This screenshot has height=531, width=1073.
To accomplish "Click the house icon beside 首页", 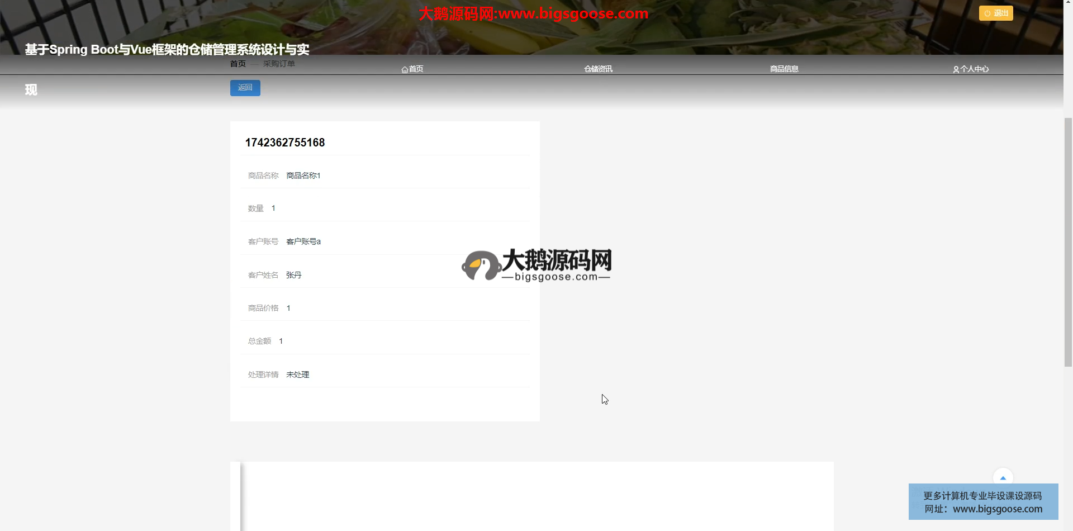I will pos(405,70).
